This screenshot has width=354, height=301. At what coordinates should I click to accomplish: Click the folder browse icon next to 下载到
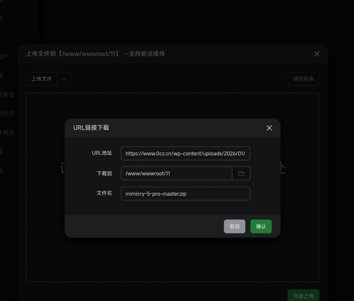pyautogui.click(x=241, y=173)
